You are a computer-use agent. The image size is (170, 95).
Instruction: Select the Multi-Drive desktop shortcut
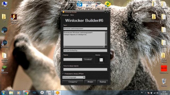[x=5, y=44]
